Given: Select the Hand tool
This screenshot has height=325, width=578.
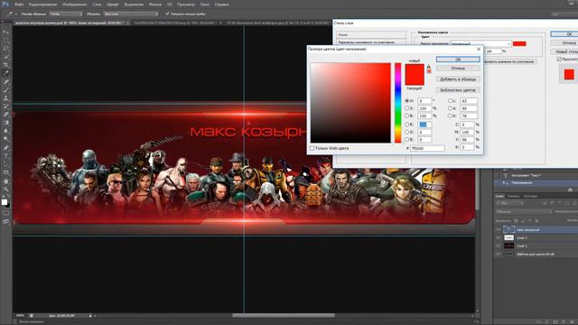Looking at the screenshot, I should pyautogui.click(x=5, y=181).
